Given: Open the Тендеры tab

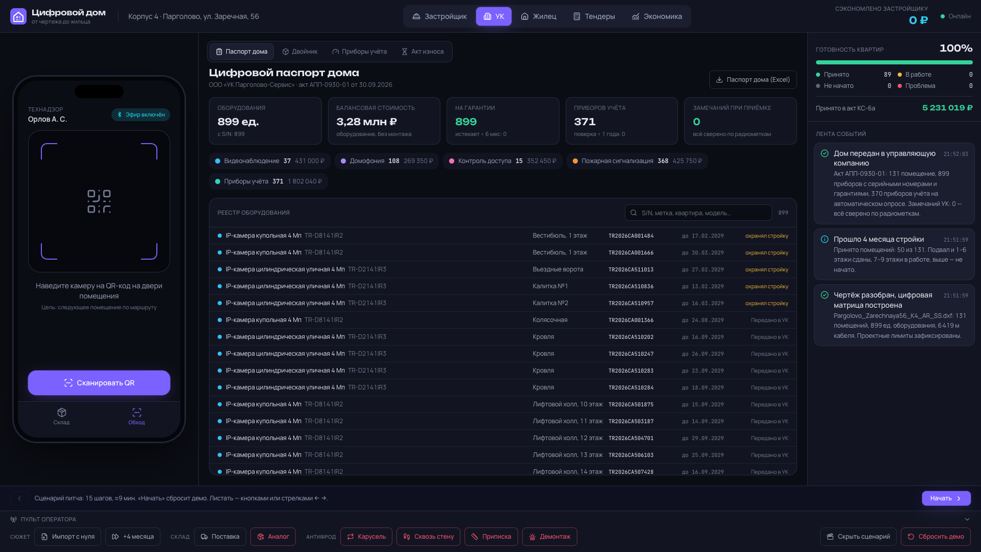Looking at the screenshot, I should click(x=594, y=16).
